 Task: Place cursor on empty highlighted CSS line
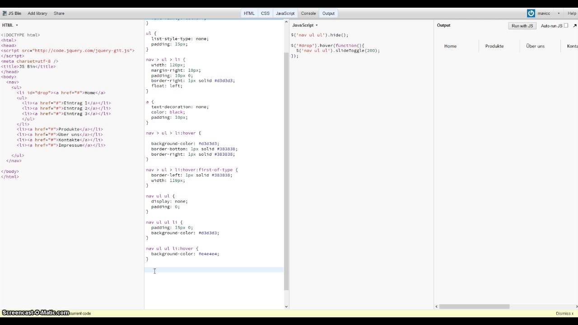pos(214,270)
